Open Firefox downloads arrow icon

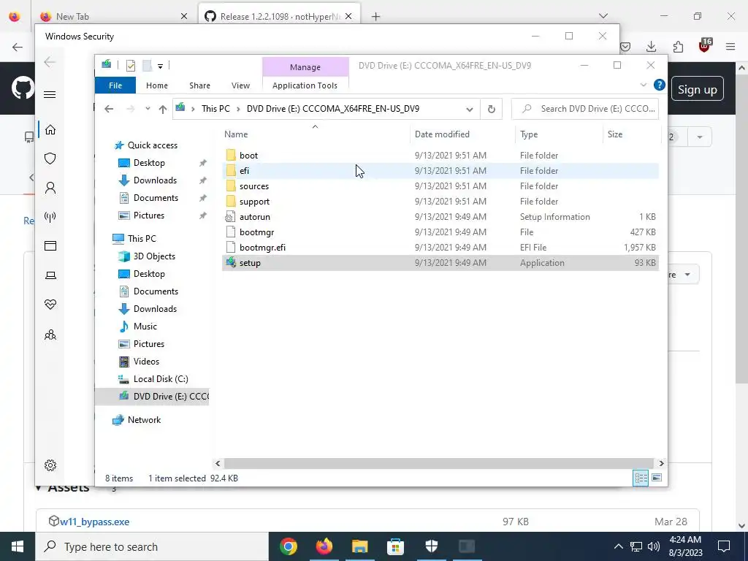click(x=651, y=46)
